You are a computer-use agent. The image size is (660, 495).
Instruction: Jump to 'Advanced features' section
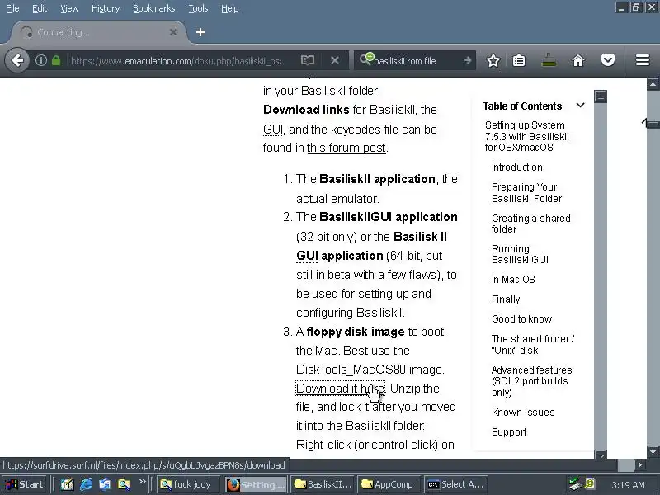531,381
